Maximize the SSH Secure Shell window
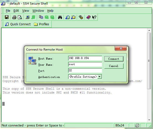This screenshot has width=153, height=129. tap(136, 2)
